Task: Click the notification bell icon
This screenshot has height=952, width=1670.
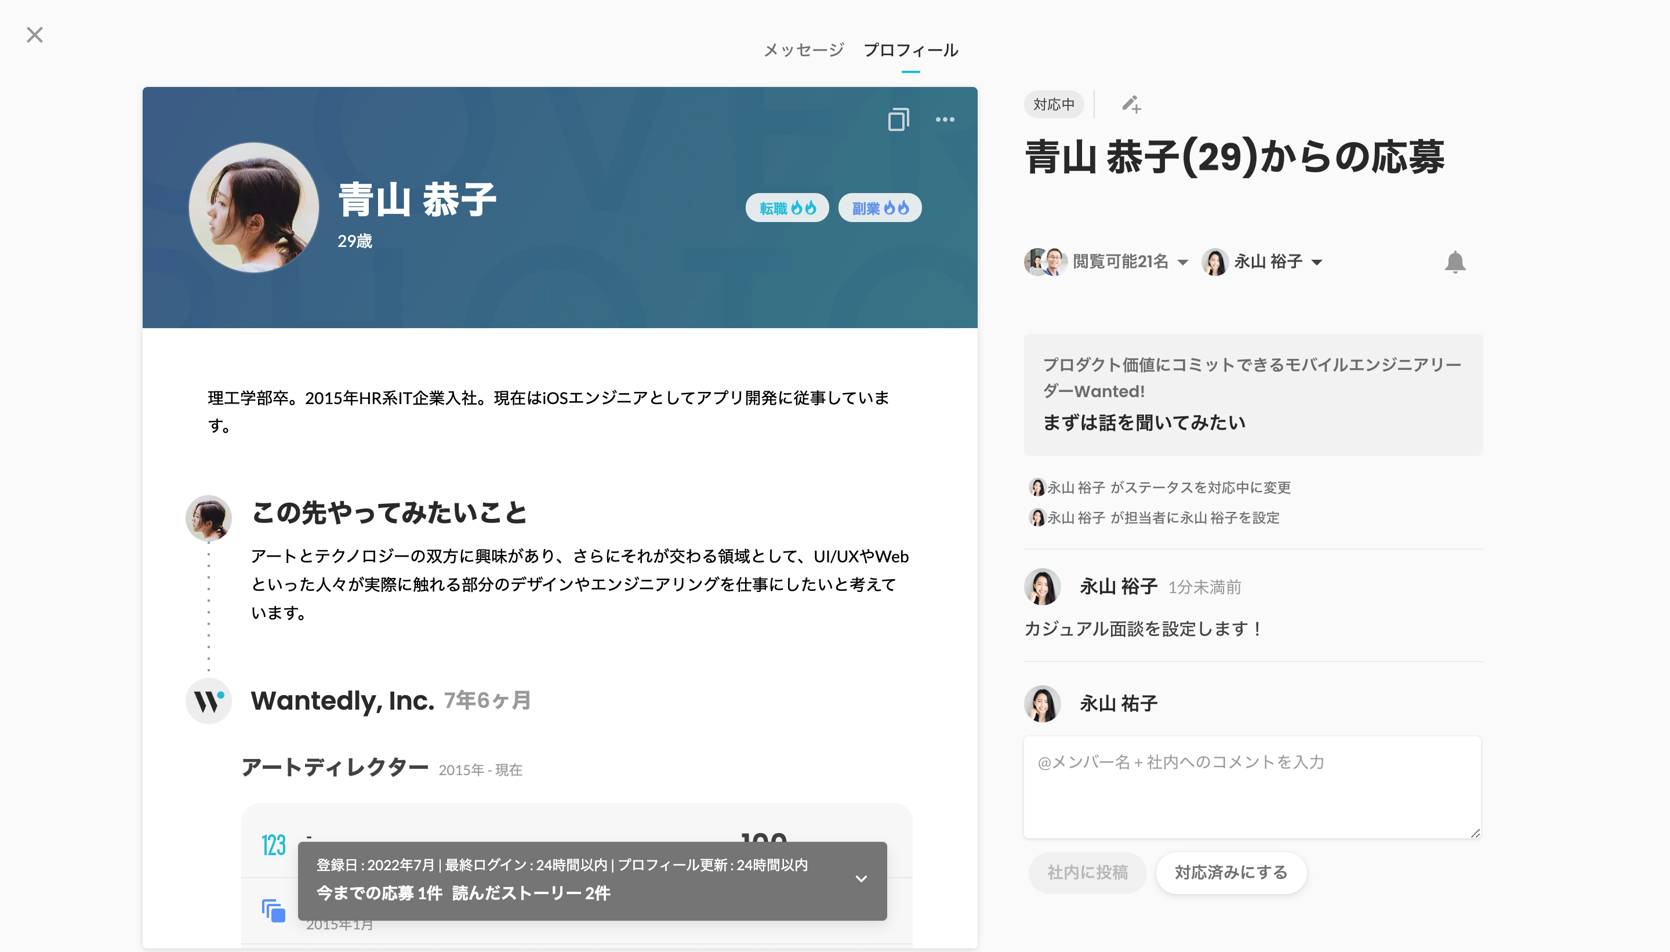Action: point(1455,262)
